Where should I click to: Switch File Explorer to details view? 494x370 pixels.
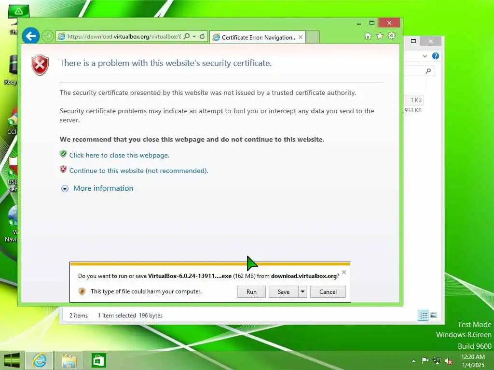pos(423,315)
